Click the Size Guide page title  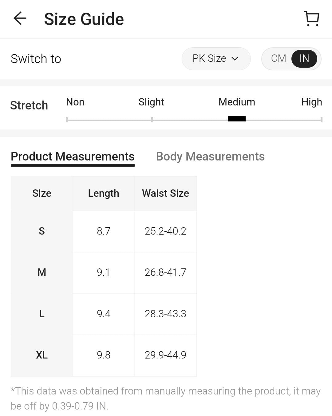[x=84, y=19]
